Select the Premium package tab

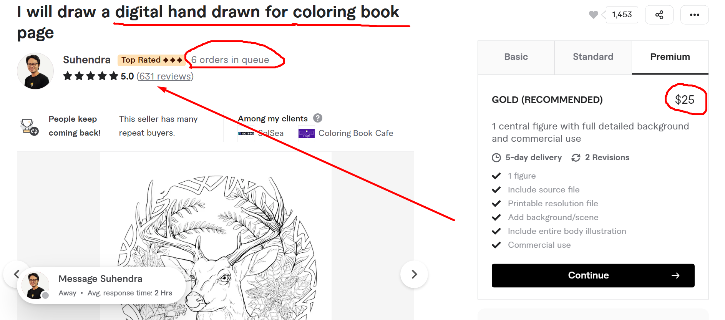coord(670,57)
